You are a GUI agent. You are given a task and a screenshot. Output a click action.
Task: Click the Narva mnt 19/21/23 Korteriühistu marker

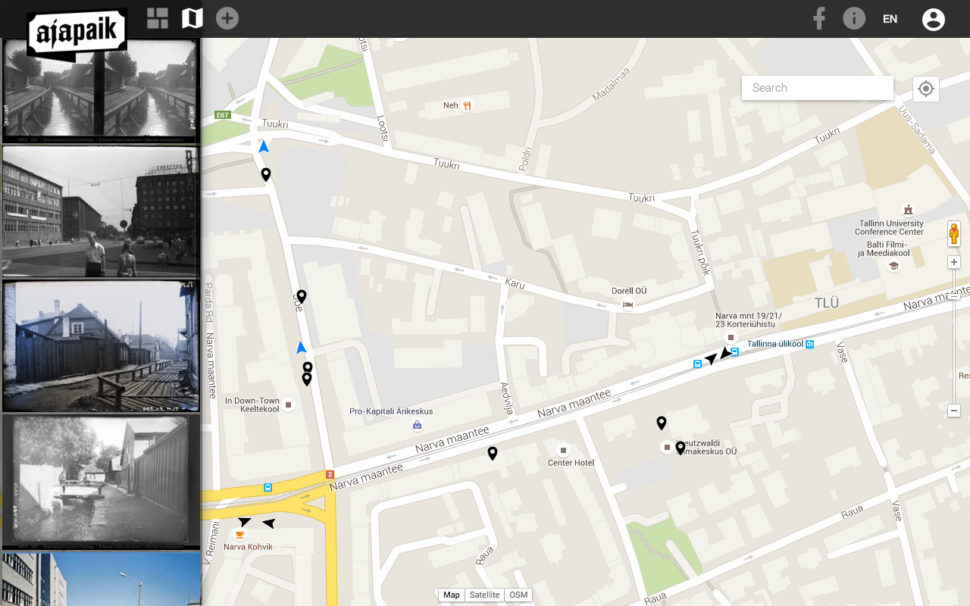coord(731,337)
